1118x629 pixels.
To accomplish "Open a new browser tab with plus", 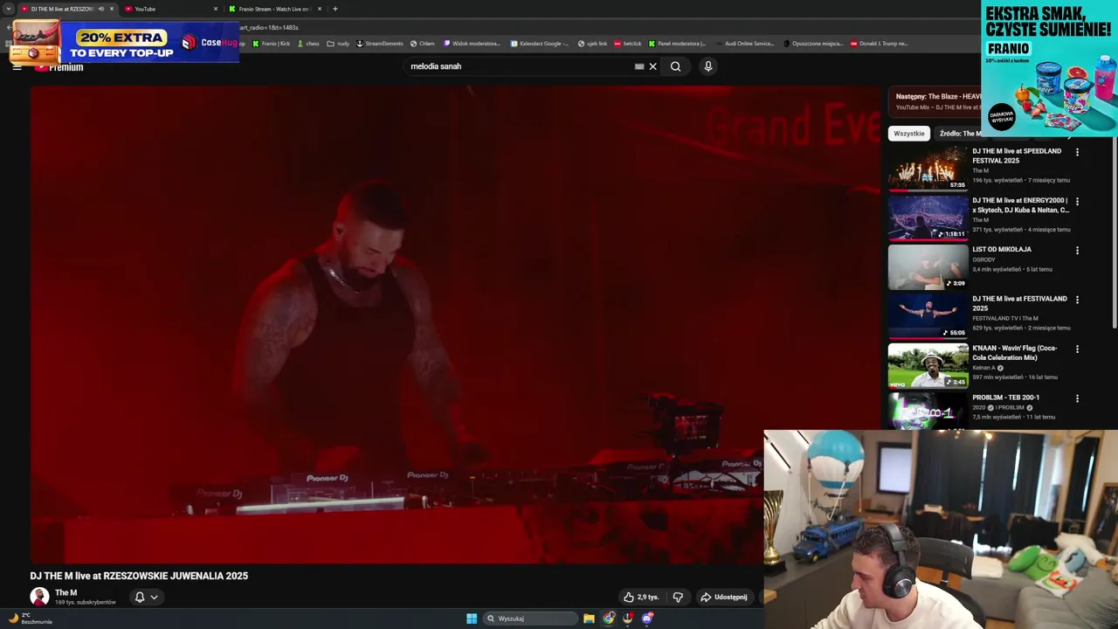I will (x=335, y=9).
